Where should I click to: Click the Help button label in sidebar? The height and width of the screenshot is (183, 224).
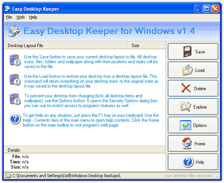click(200, 162)
